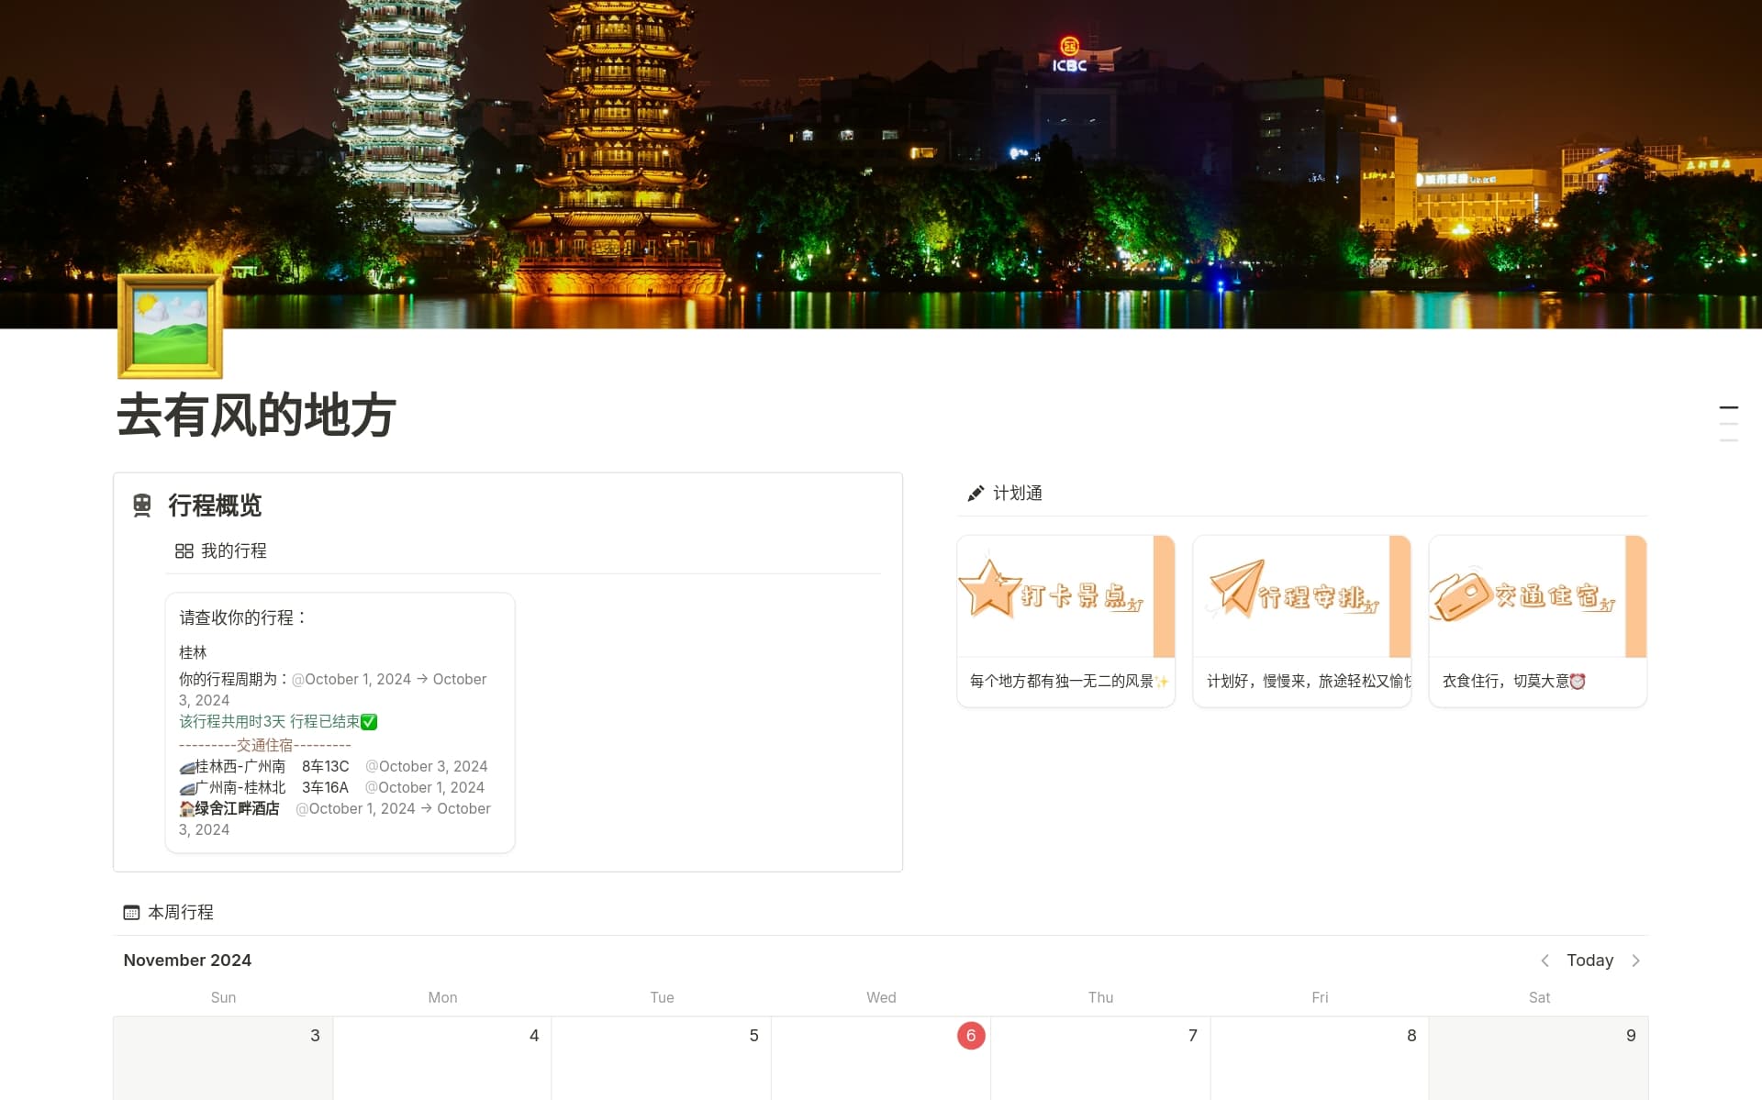Select the highlighted date 6 in the calendar
1762x1100 pixels.
tap(971, 1035)
